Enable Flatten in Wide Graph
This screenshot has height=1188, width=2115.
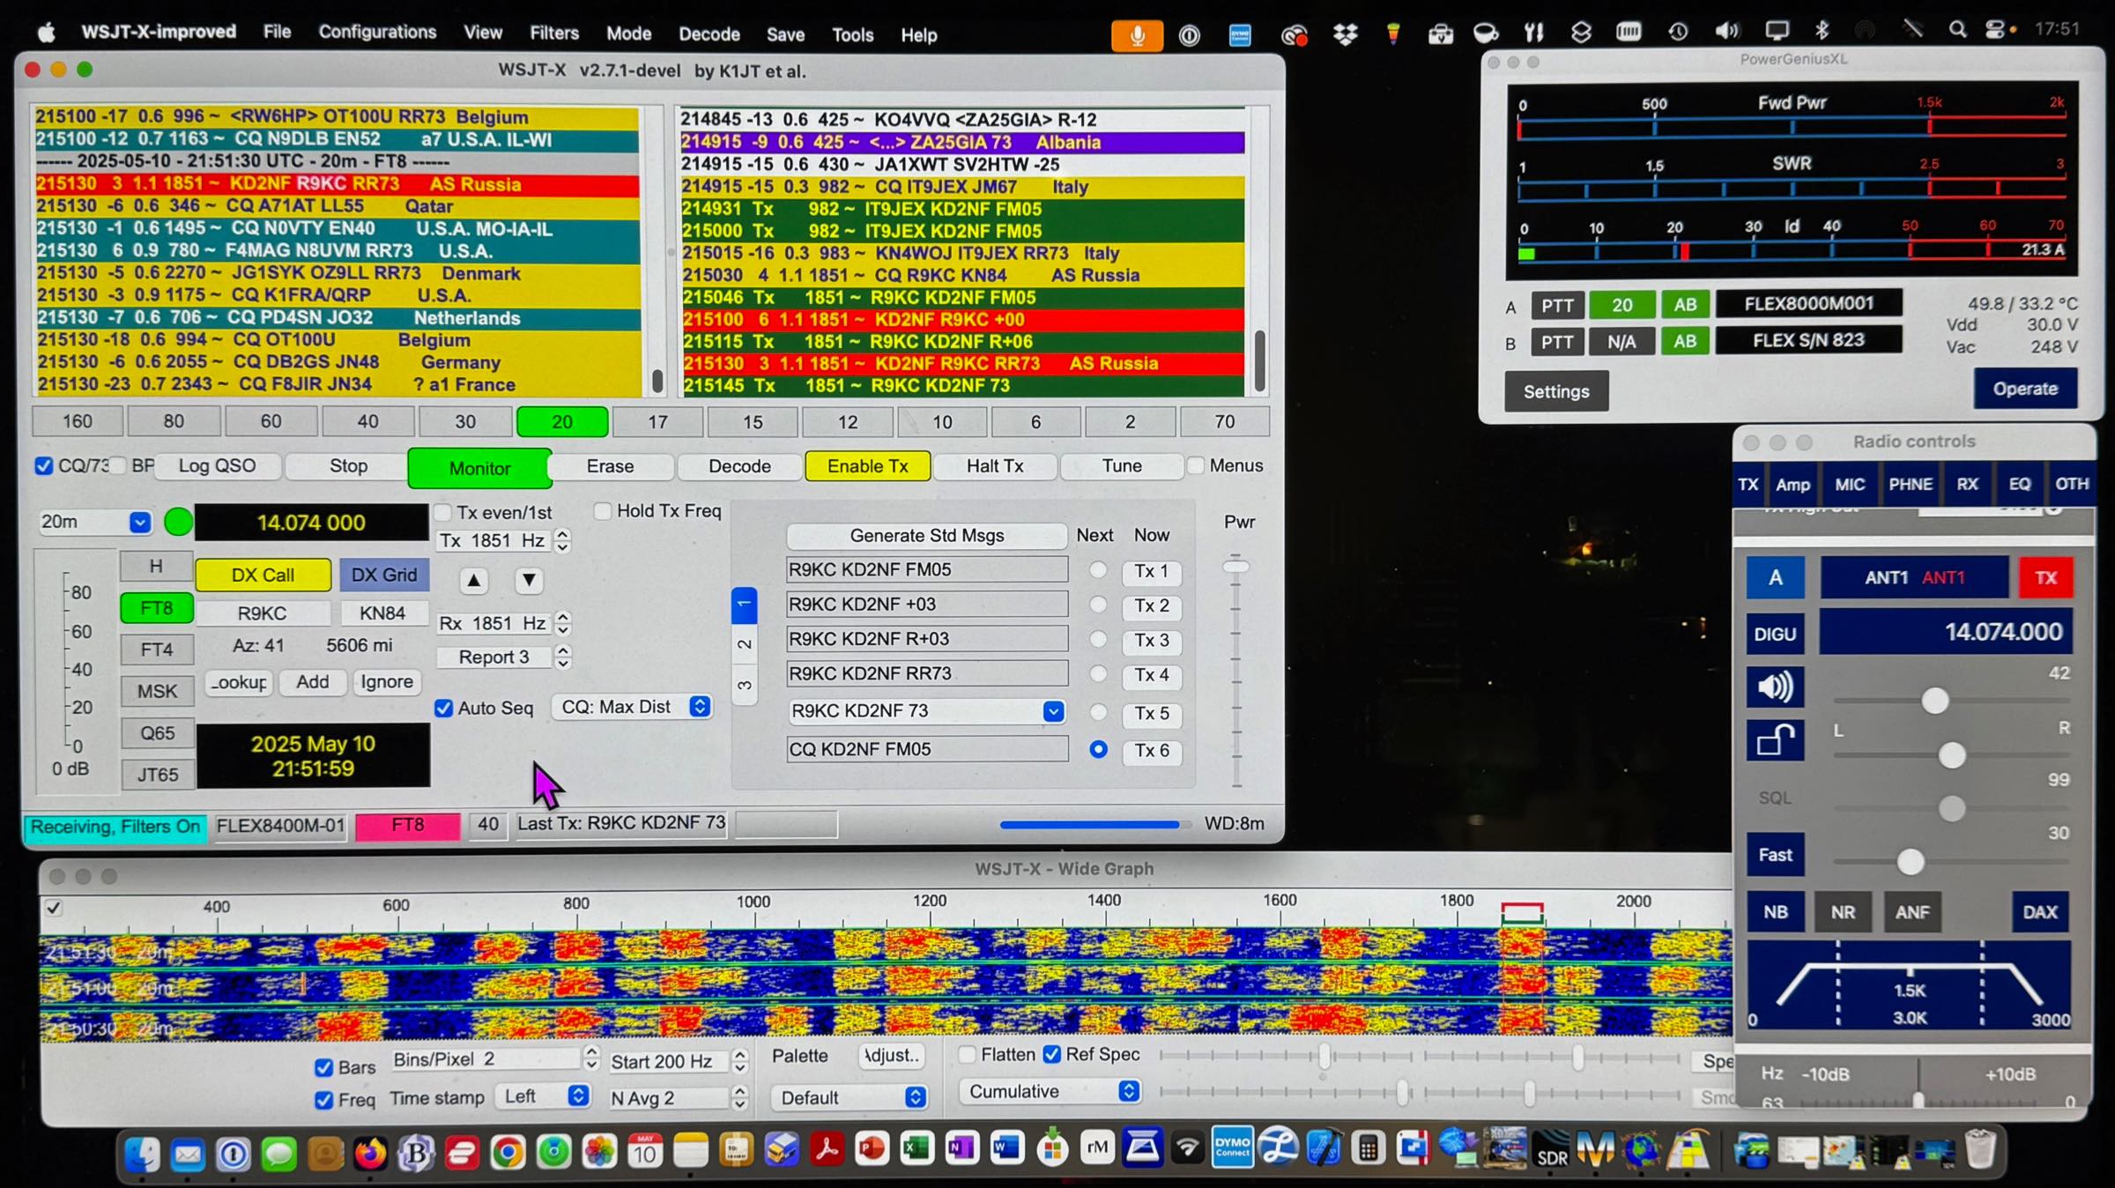point(967,1054)
